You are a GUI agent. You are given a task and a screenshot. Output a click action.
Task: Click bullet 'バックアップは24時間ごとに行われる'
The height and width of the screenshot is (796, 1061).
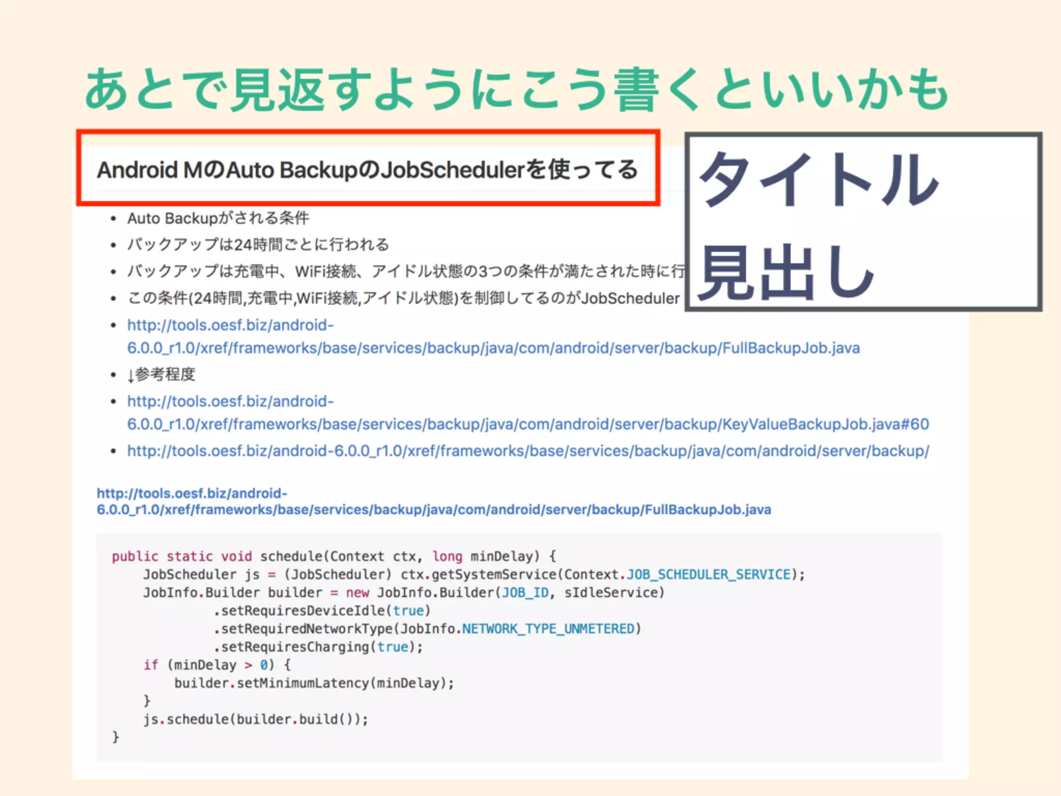tap(258, 244)
